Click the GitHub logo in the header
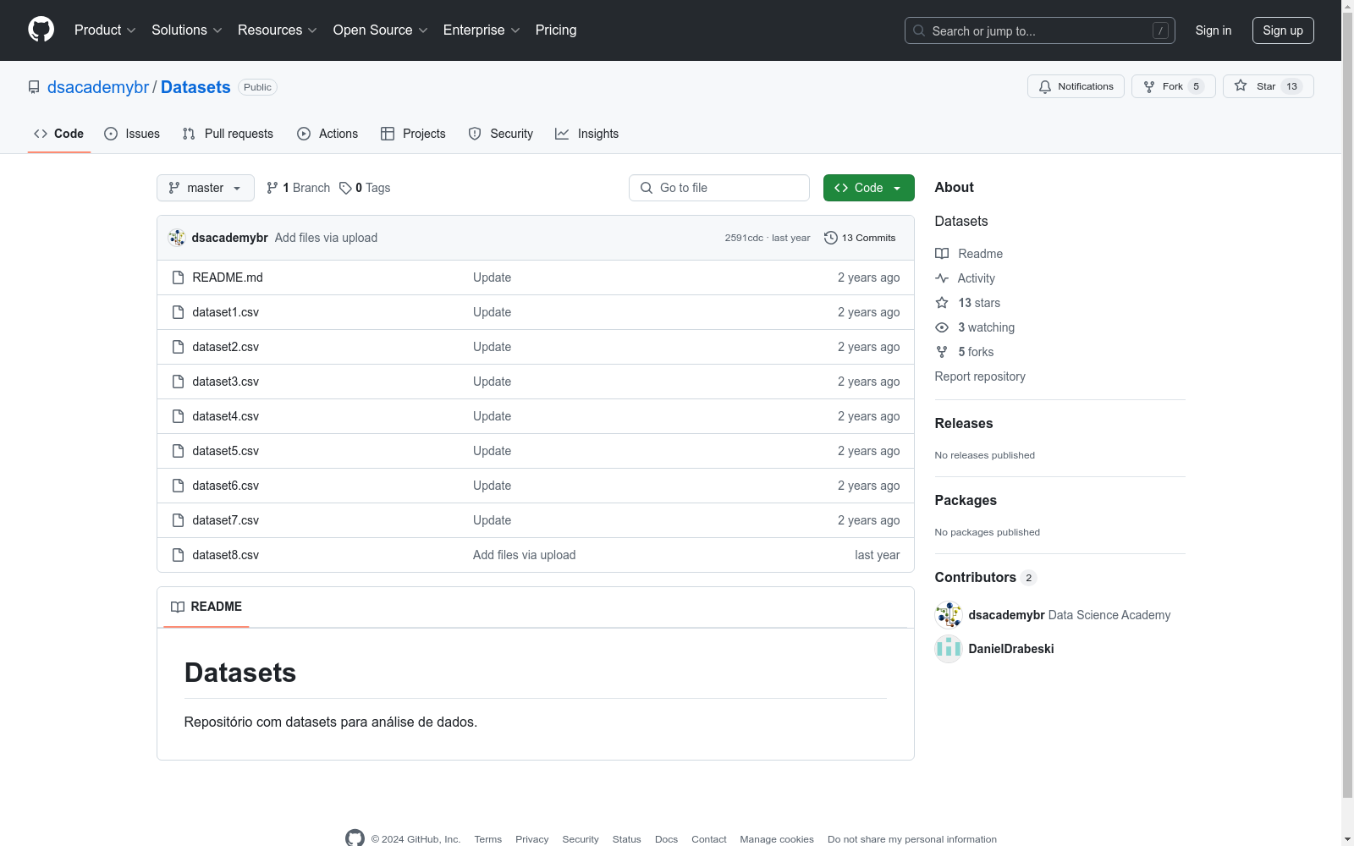This screenshot has height=846, width=1354. 41,30
